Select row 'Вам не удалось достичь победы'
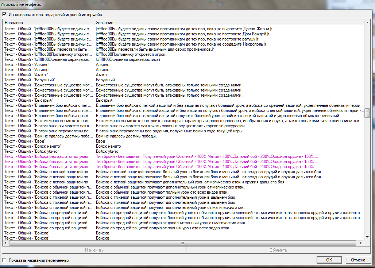The width and height of the screenshot is (375, 268). 183,136
